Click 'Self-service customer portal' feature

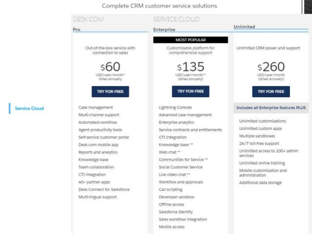pyautogui.click(x=104, y=137)
